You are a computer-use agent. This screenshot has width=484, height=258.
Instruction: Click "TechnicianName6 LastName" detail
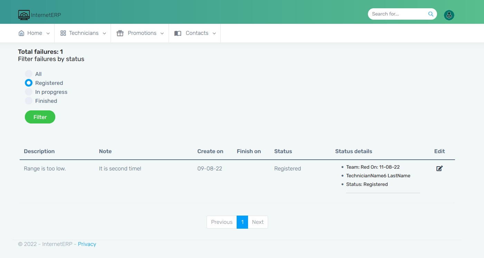[378, 176]
